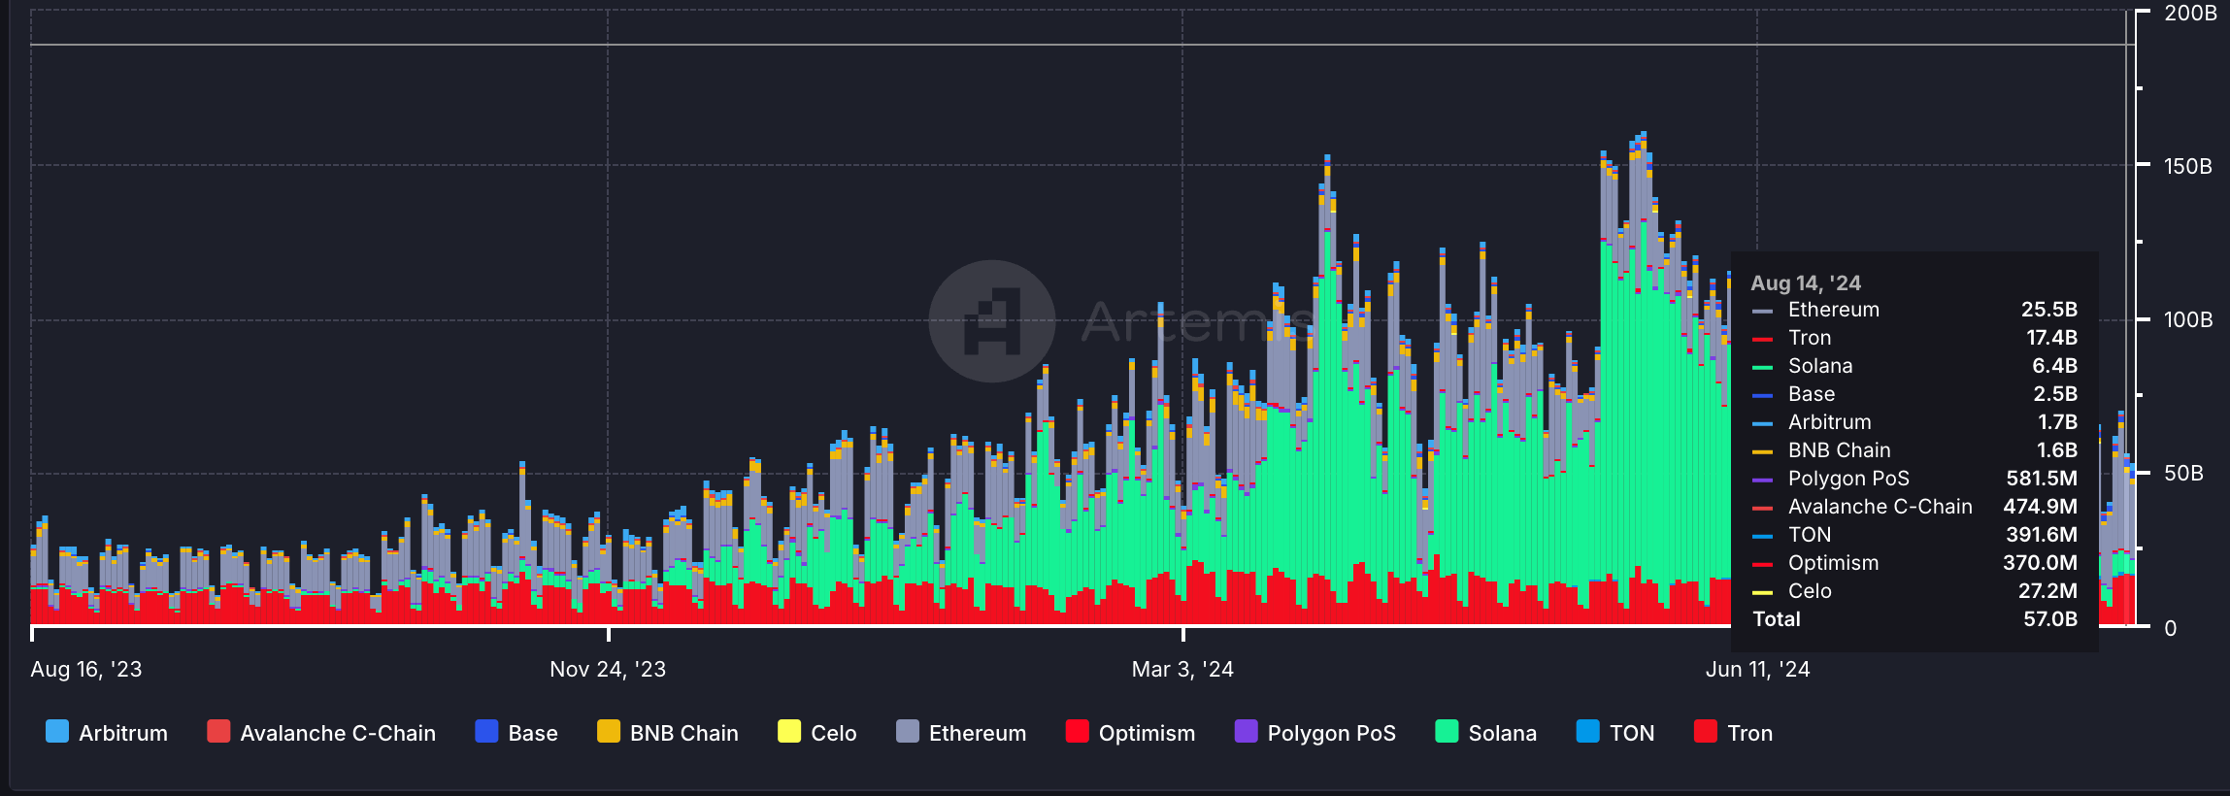Click the Aug 16, '23 start date label
Screen dimensions: 2230x796
coord(86,669)
